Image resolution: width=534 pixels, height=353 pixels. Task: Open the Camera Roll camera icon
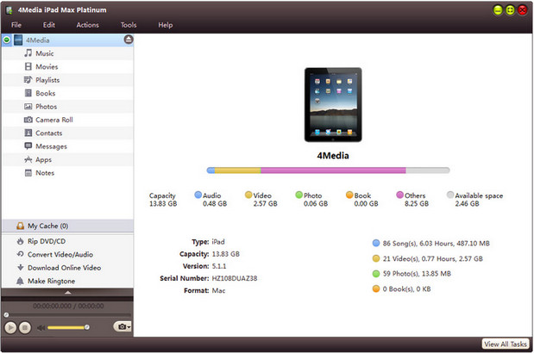pos(28,120)
